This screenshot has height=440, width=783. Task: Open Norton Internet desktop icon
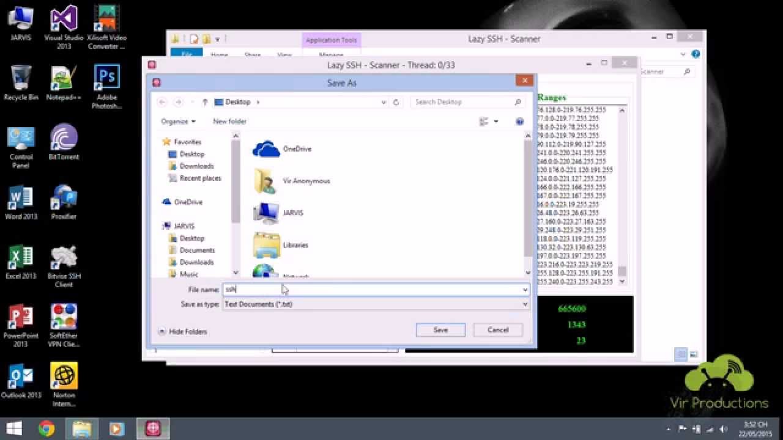(64, 385)
